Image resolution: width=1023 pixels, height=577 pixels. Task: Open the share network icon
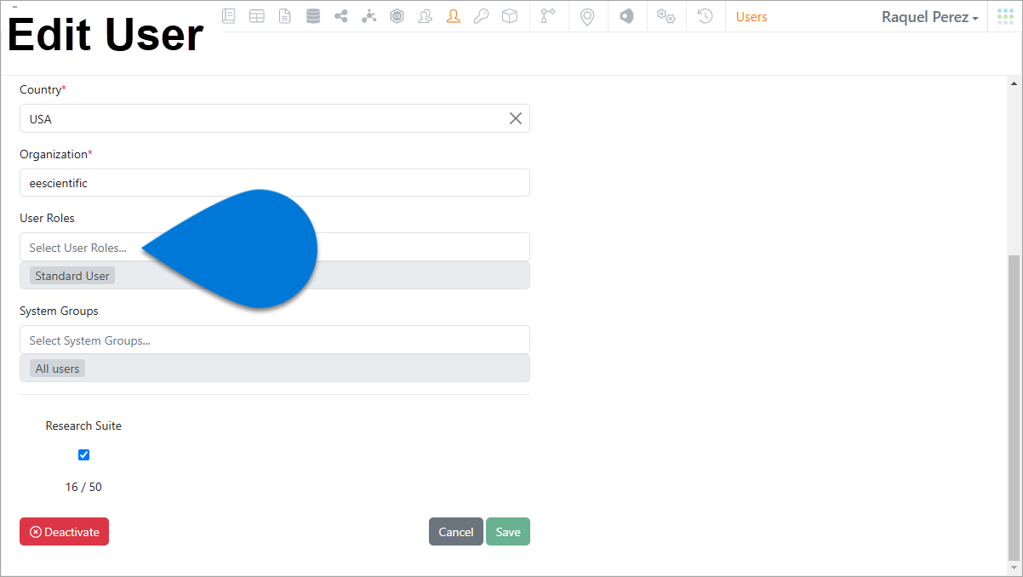(x=340, y=15)
